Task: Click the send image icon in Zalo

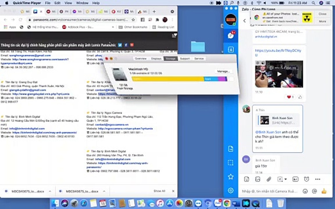Action: coord(258,179)
